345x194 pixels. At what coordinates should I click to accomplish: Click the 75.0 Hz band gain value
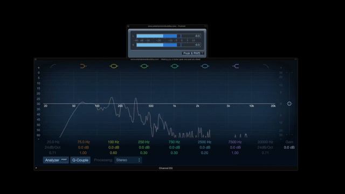point(84,147)
